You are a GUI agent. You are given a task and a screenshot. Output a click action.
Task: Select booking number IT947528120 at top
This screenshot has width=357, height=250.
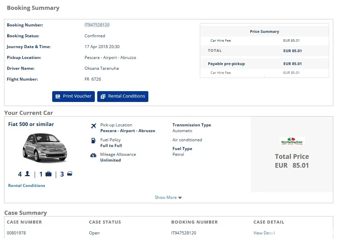(x=97, y=25)
